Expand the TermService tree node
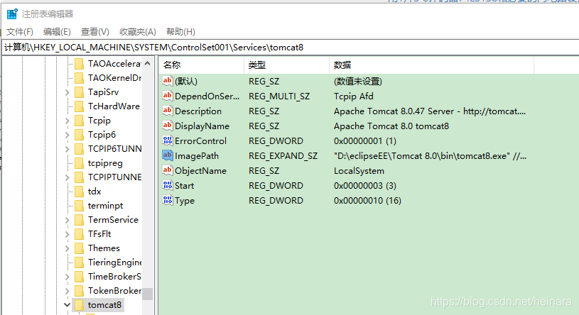 point(67,220)
